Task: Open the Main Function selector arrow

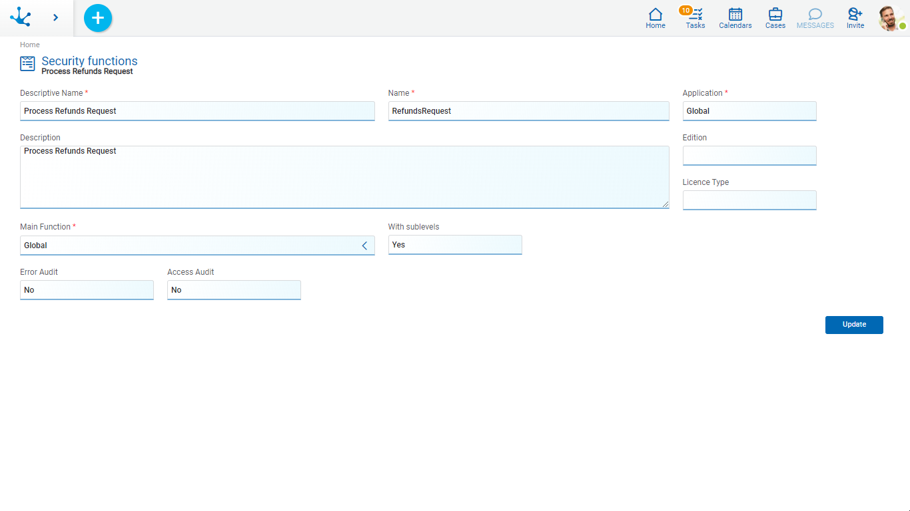Action: tap(364, 246)
